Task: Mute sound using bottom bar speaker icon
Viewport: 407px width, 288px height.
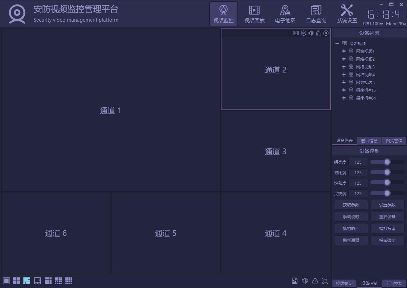Action: (x=305, y=281)
